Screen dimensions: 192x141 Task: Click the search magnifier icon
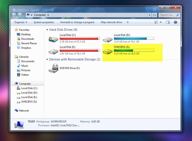tap(178, 15)
